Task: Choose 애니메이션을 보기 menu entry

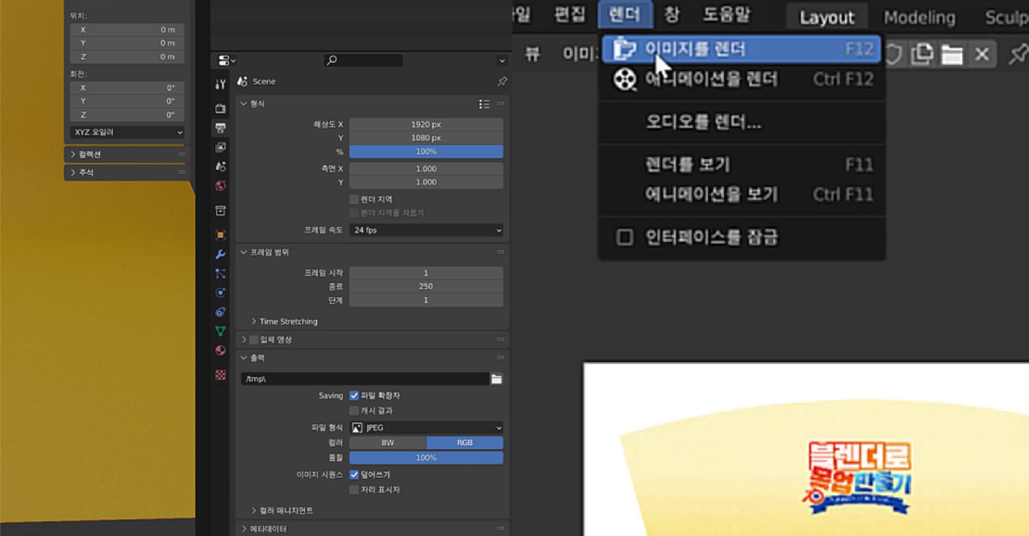Action: (742, 194)
